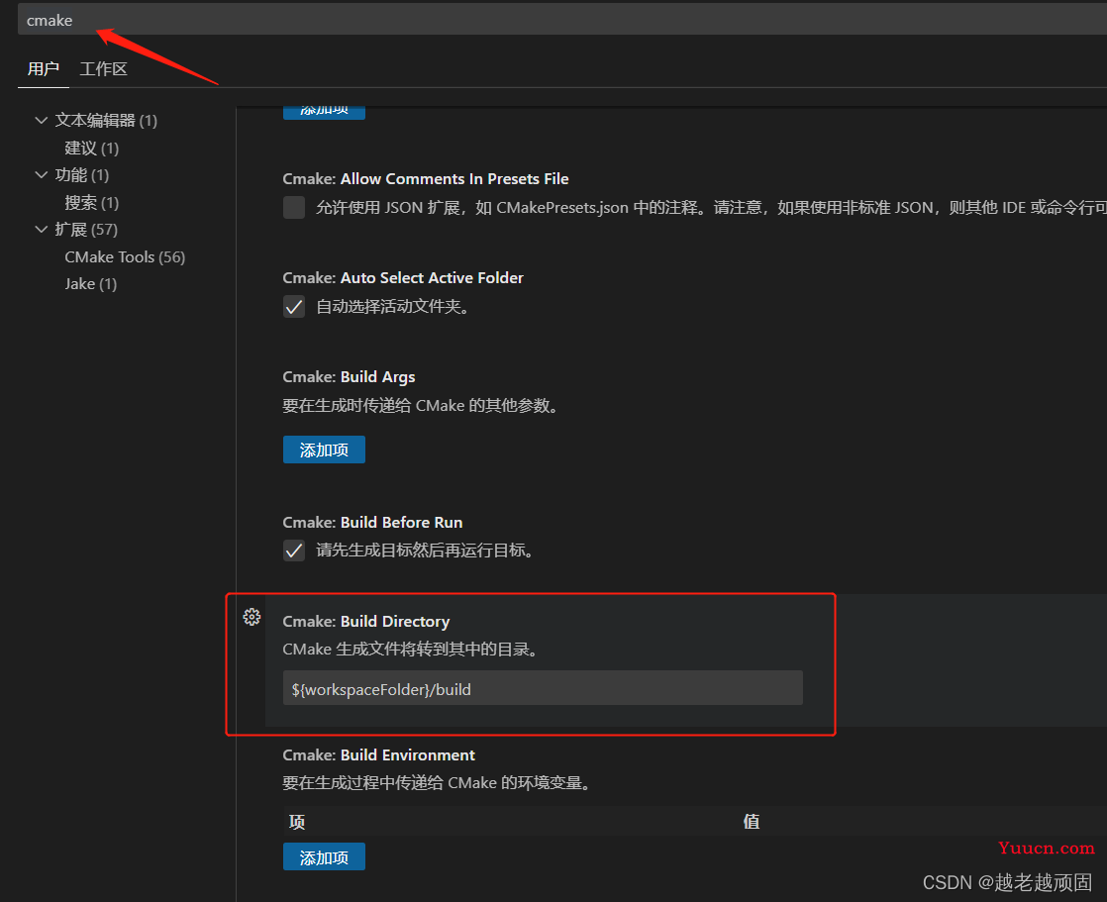Select CMake Tools (56) in the tree
The image size is (1107, 902).
[x=125, y=256]
